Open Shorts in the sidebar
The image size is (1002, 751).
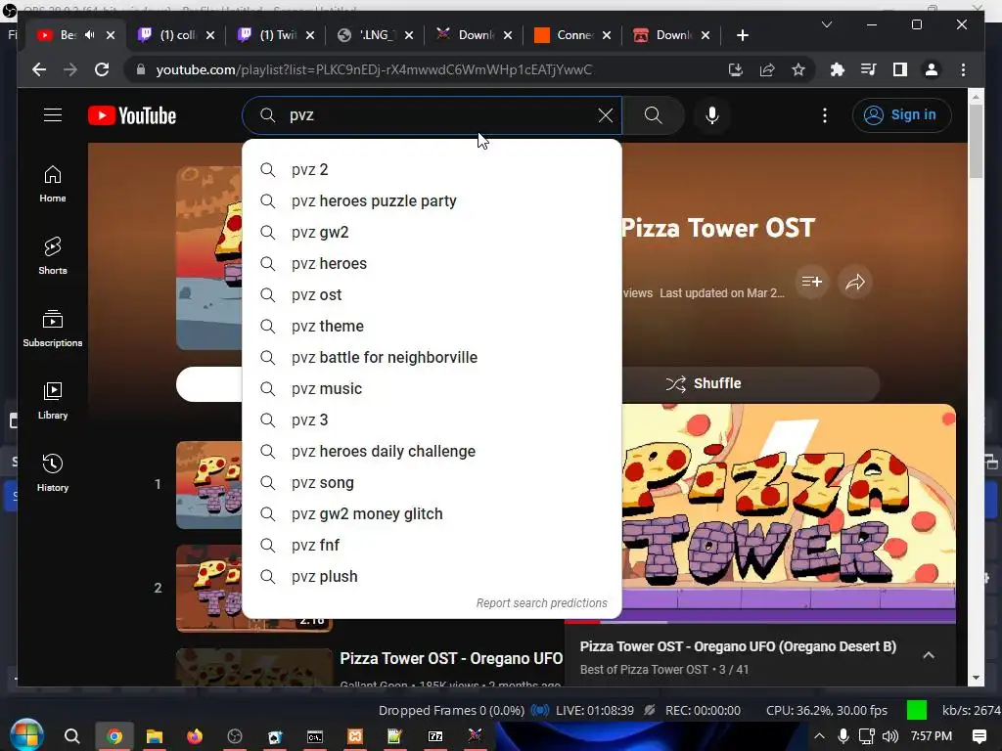point(53,256)
